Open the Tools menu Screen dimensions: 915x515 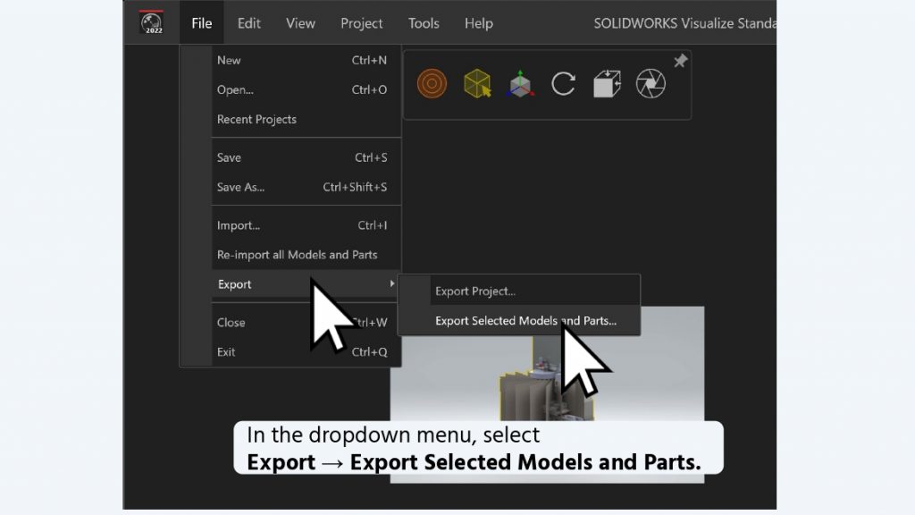coord(424,23)
